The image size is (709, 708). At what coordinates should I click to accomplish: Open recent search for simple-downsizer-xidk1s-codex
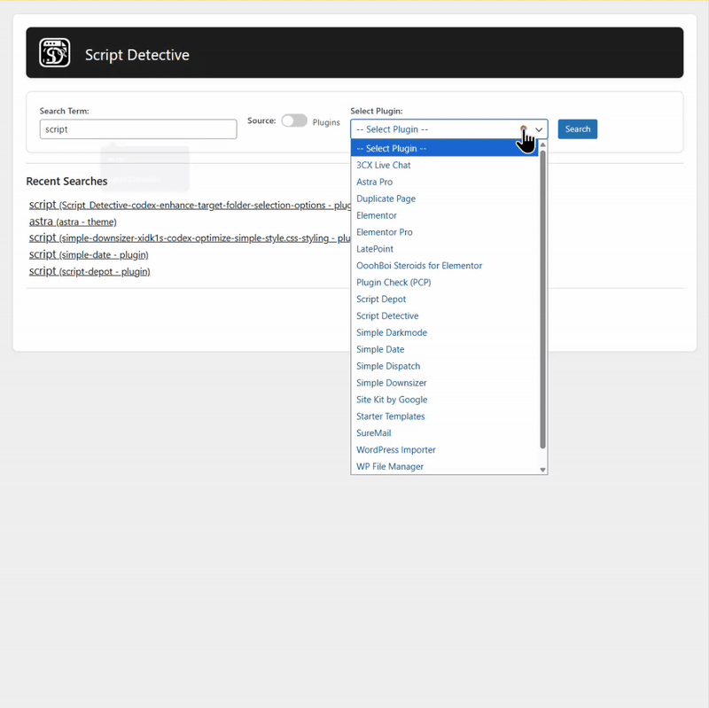coord(190,237)
